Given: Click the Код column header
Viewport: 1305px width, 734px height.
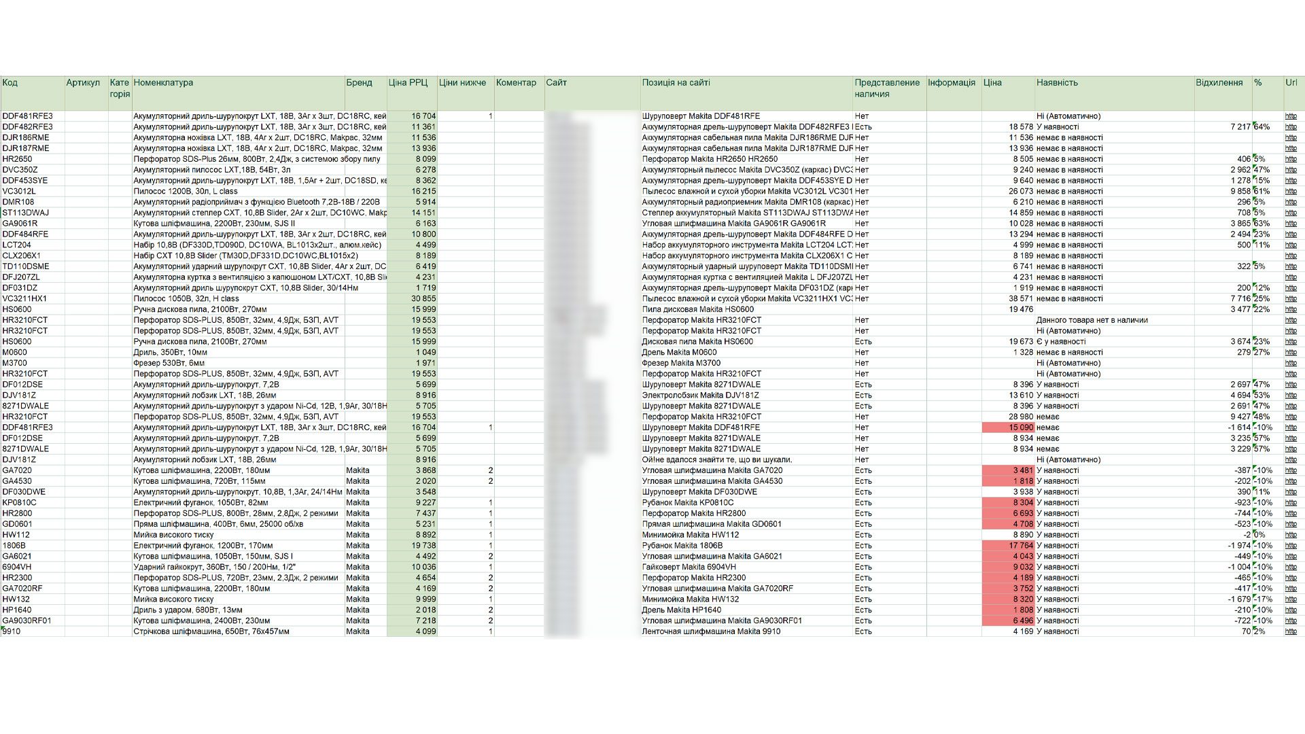Looking at the screenshot, I should pyautogui.click(x=10, y=83).
